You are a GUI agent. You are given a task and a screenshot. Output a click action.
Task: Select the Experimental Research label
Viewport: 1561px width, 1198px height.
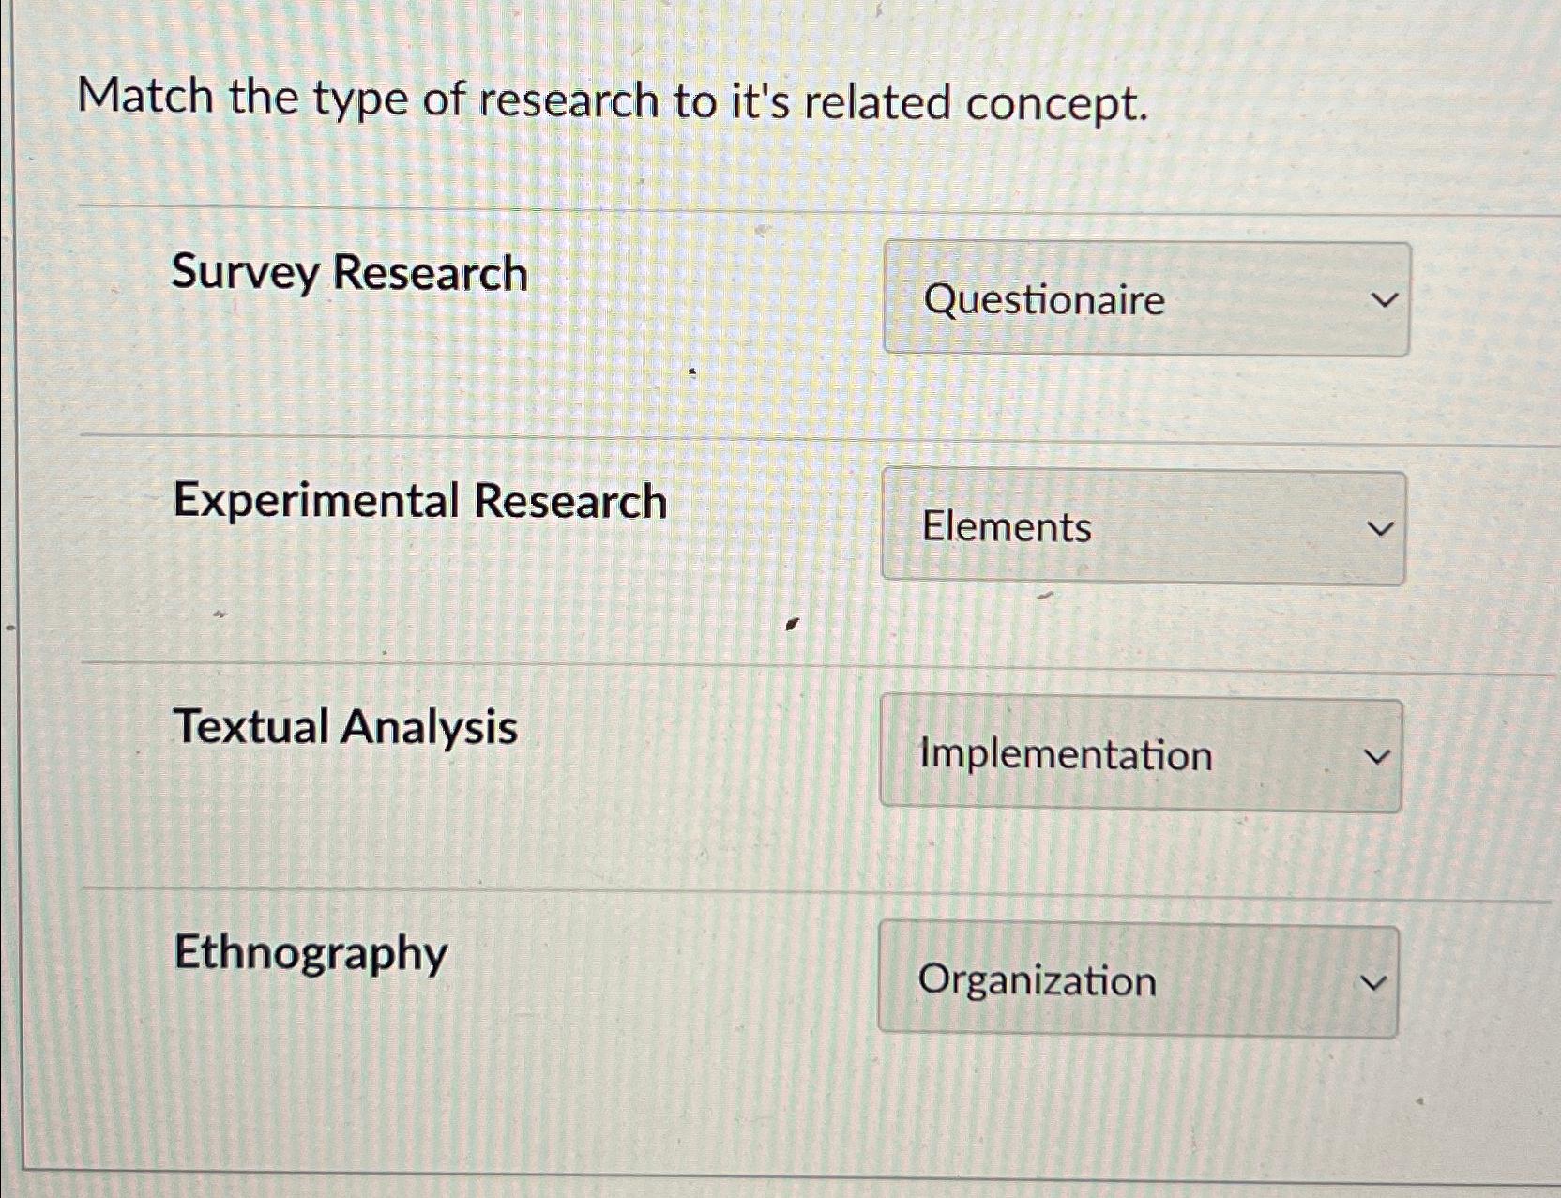(419, 502)
